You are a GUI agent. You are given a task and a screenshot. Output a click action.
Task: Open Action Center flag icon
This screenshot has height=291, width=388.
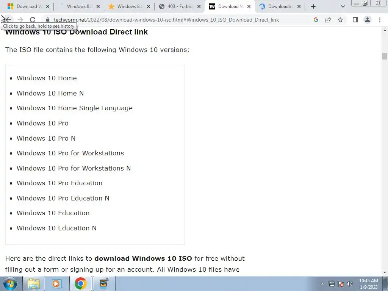tap(341, 284)
